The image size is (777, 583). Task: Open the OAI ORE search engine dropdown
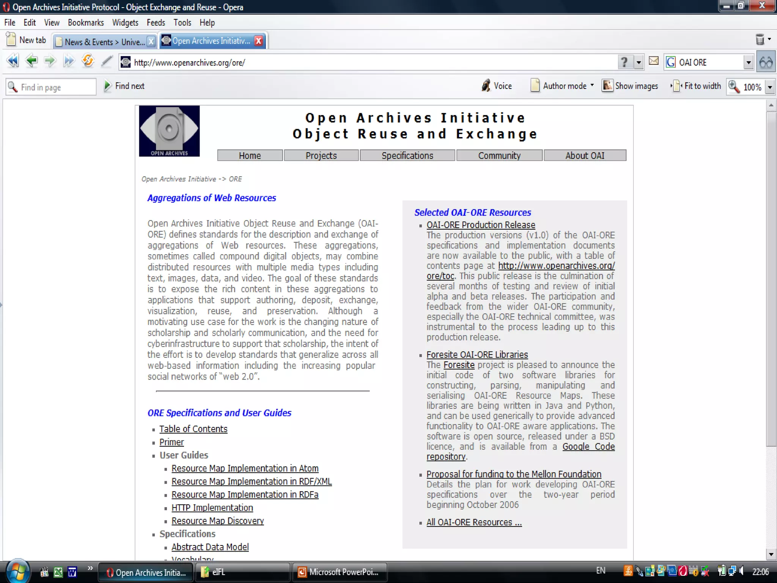tap(748, 63)
